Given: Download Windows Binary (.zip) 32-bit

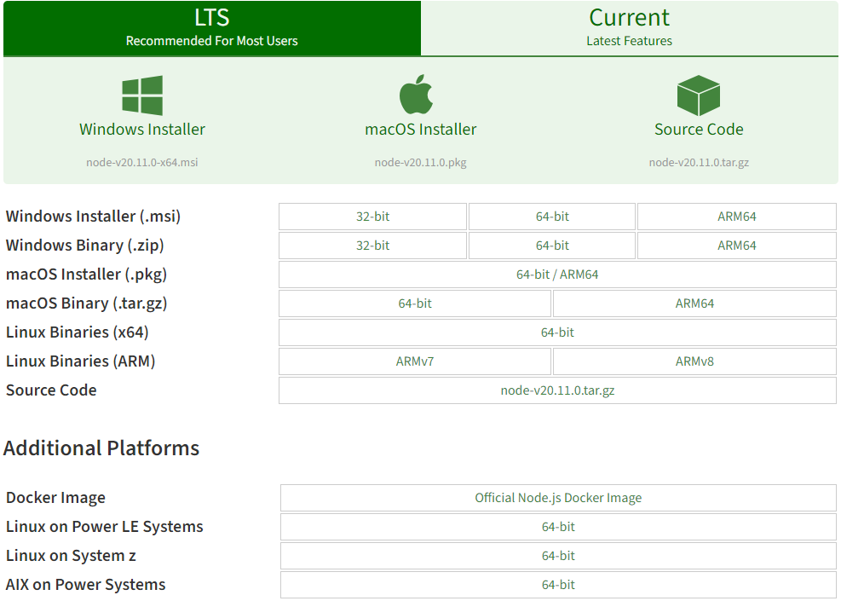Looking at the screenshot, I should (372, 246).
